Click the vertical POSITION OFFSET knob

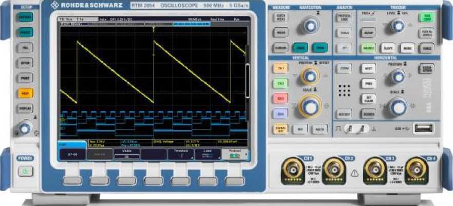tap(310, 76)
